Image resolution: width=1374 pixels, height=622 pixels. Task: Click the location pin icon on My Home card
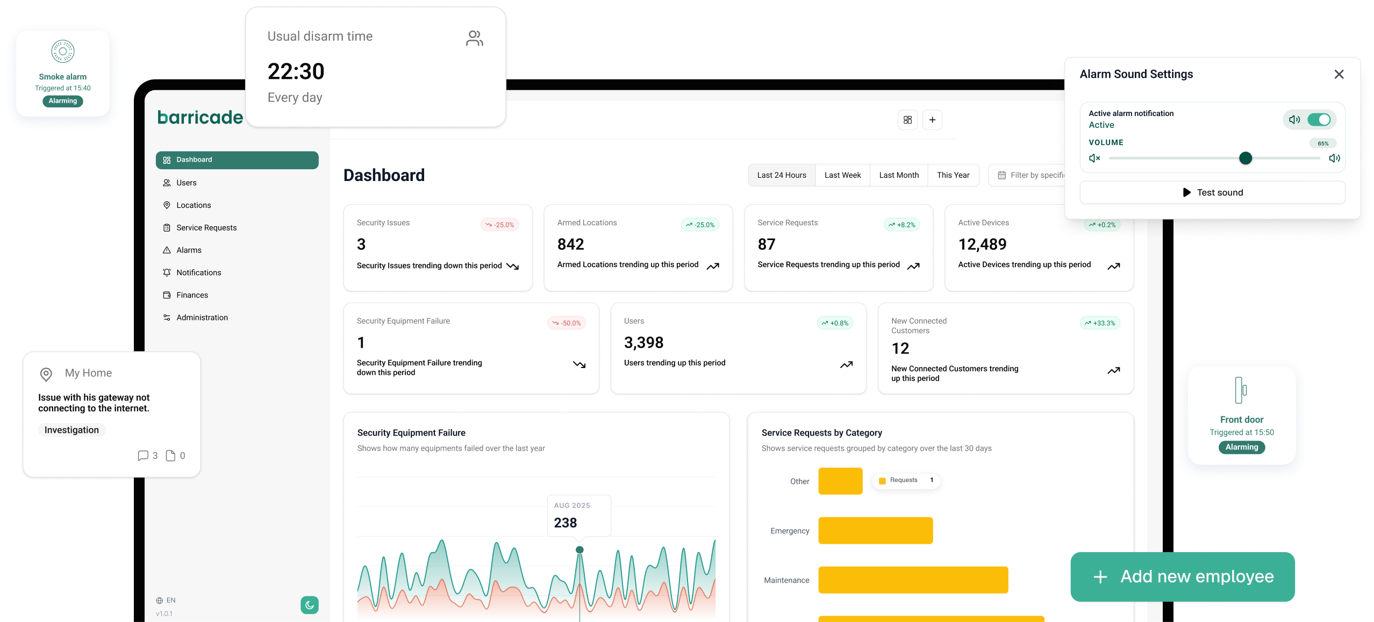[x=46, y=374]
